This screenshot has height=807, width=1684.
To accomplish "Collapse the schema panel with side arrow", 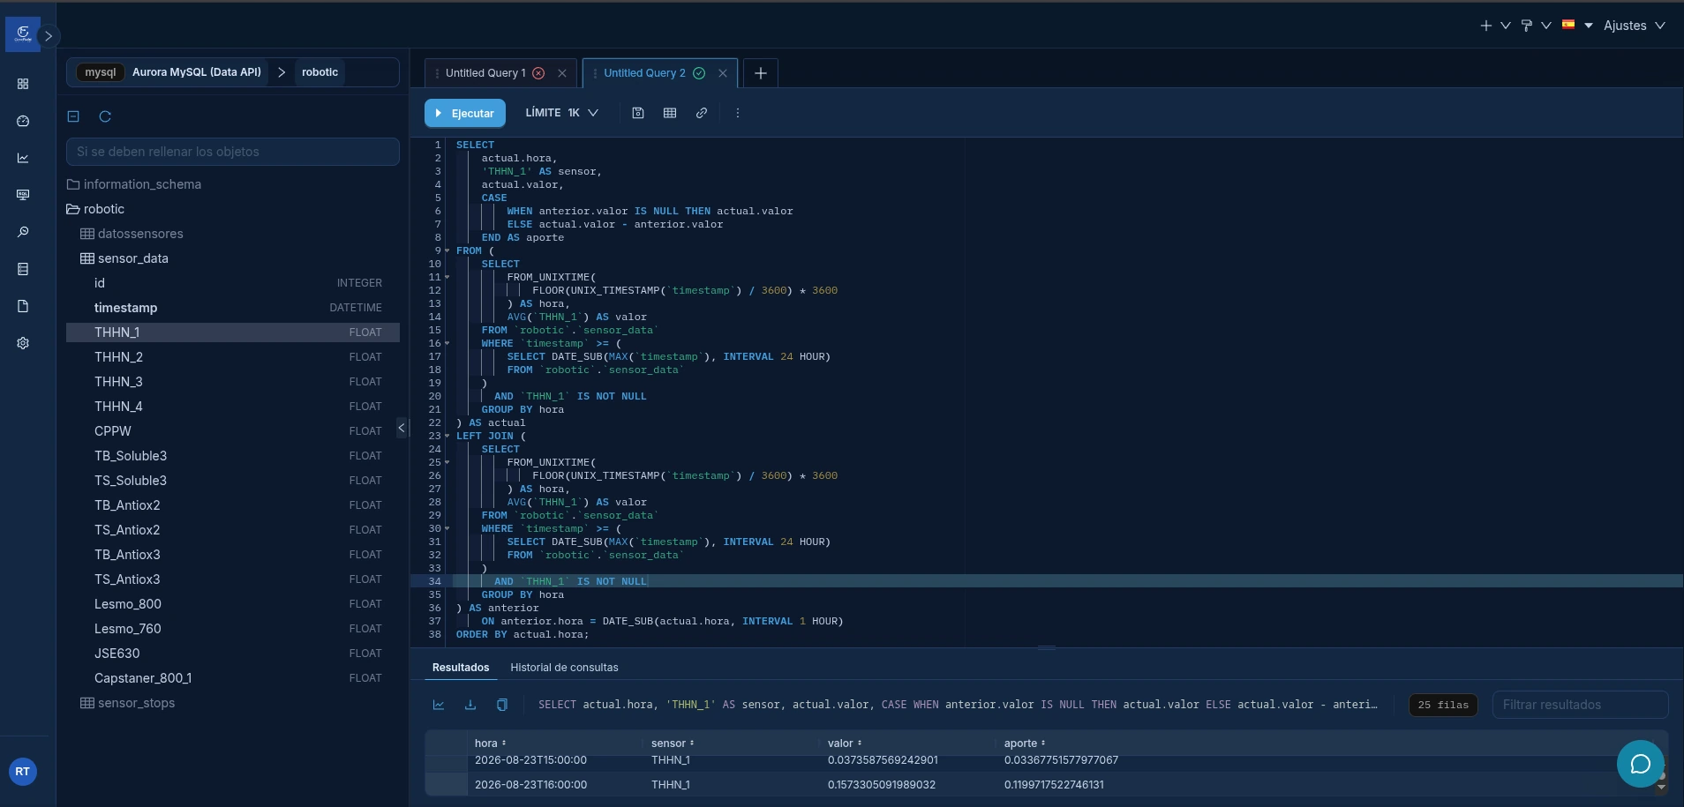I will [402, 428].
